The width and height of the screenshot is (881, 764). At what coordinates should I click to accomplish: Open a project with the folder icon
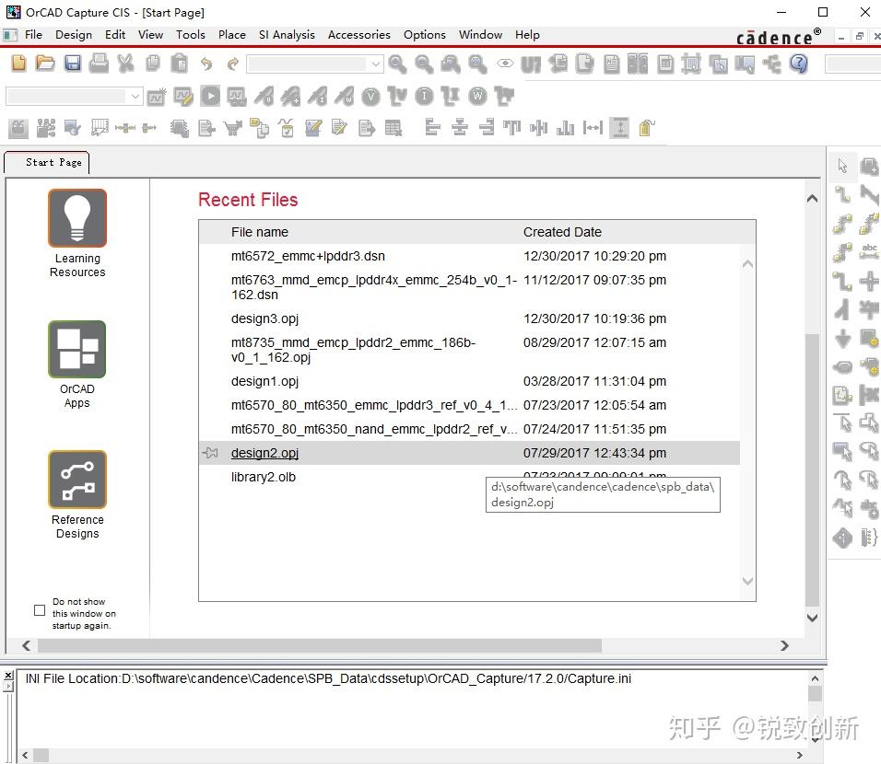click(45, 64)
